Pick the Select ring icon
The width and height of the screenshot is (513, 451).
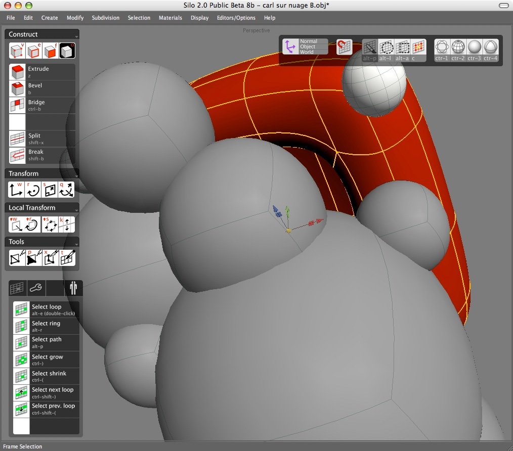21,326
